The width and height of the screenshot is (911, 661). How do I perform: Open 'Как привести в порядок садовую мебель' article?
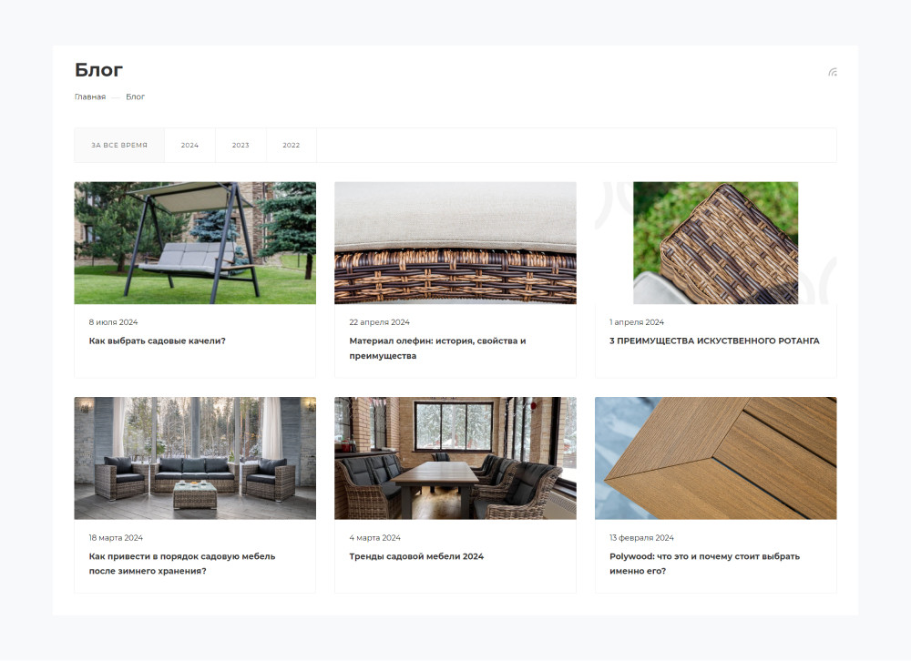click(182, 564)
